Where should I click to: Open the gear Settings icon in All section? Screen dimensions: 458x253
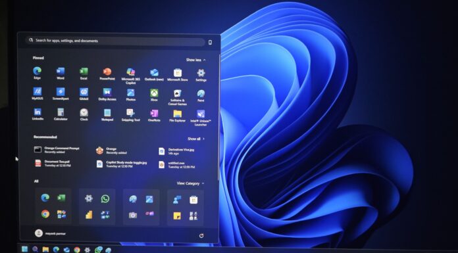point(89,198)
